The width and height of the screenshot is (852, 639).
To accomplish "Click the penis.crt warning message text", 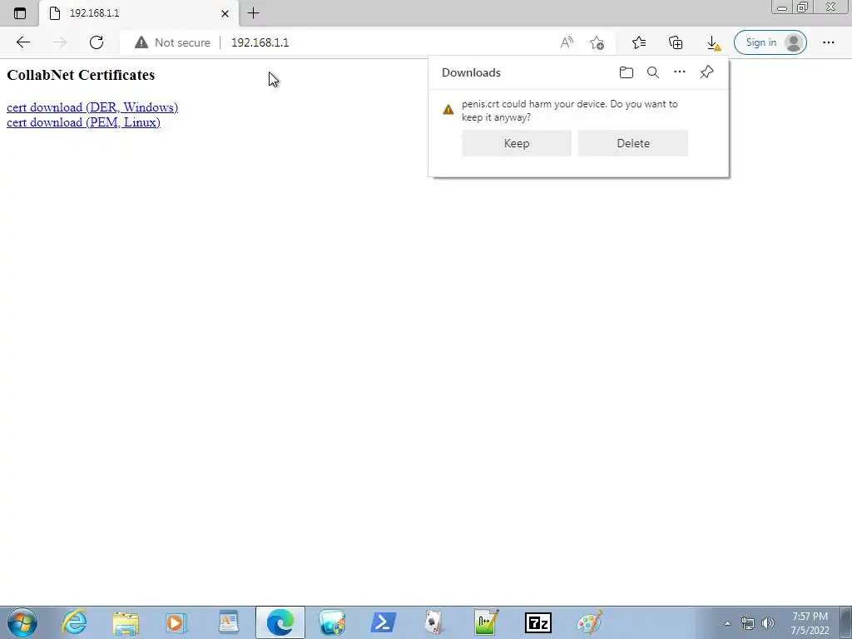I will coord(569,111).
